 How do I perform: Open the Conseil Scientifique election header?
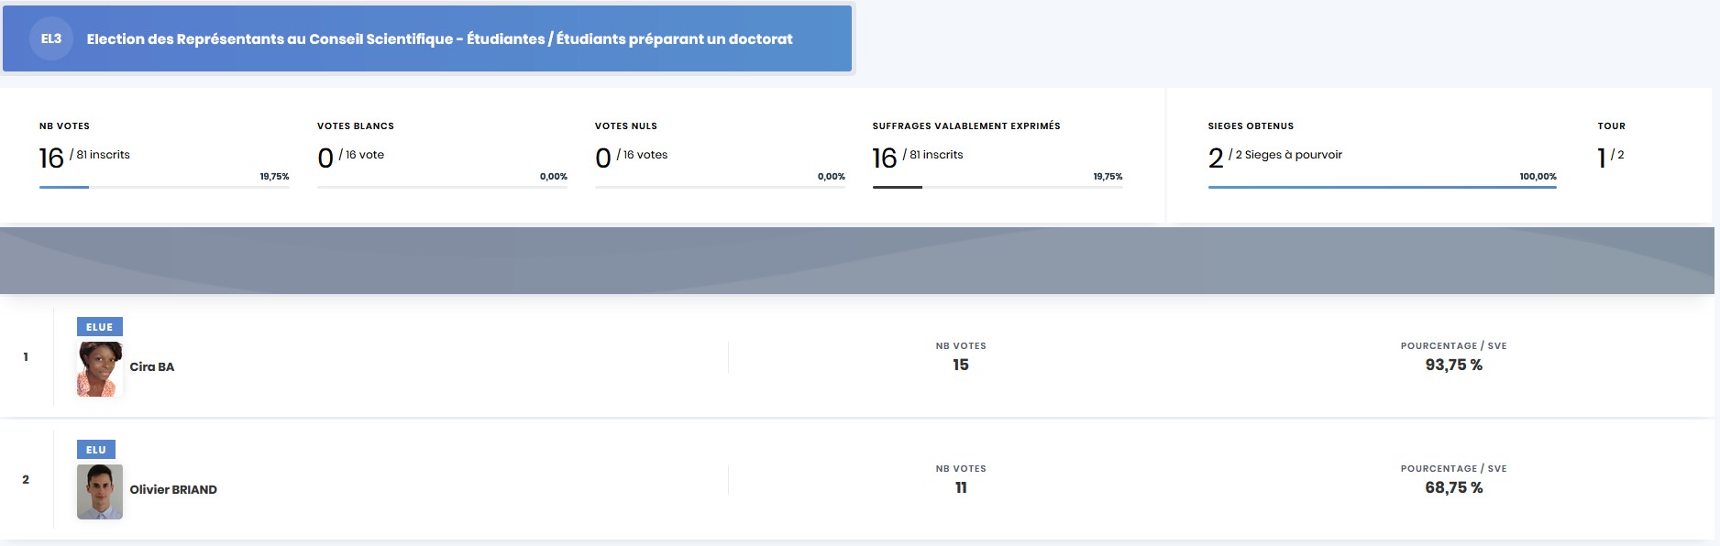point(439,39)
